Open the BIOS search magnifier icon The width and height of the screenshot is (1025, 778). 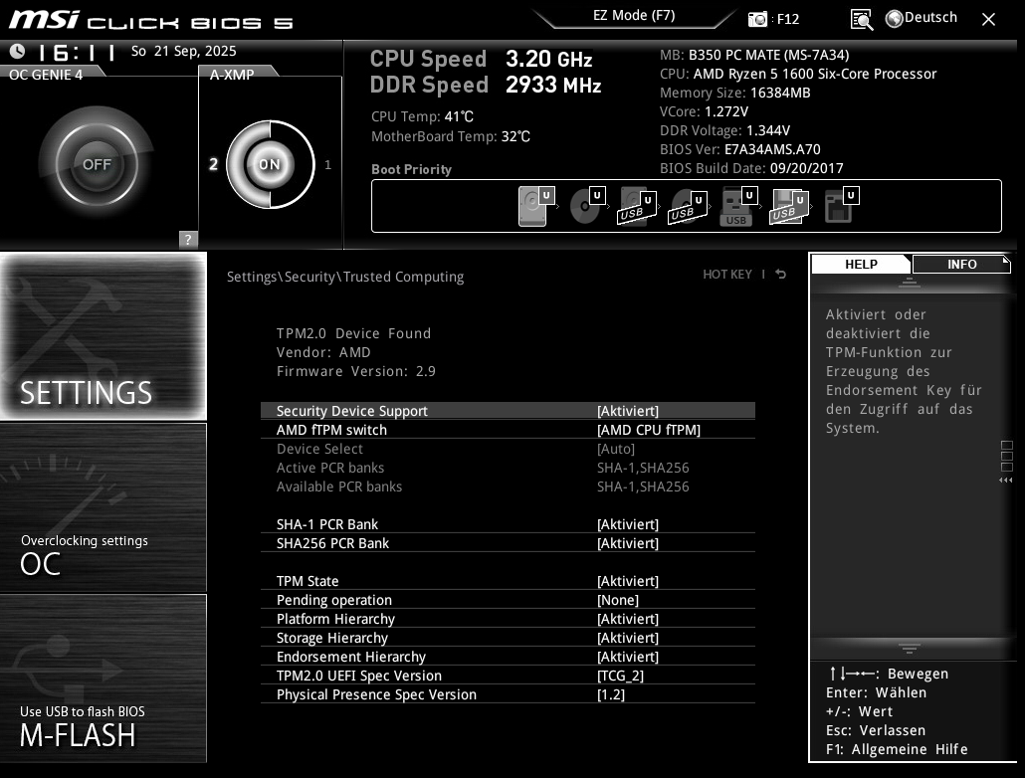(862, 20)
